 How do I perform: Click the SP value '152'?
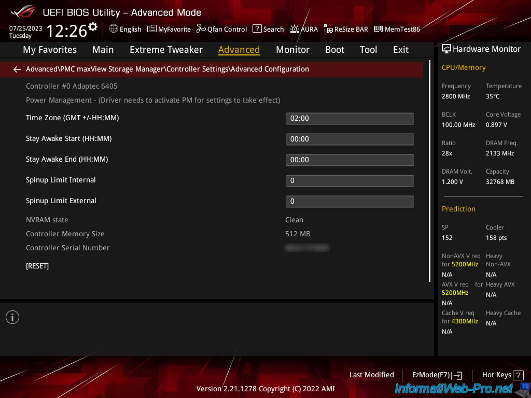447,238
